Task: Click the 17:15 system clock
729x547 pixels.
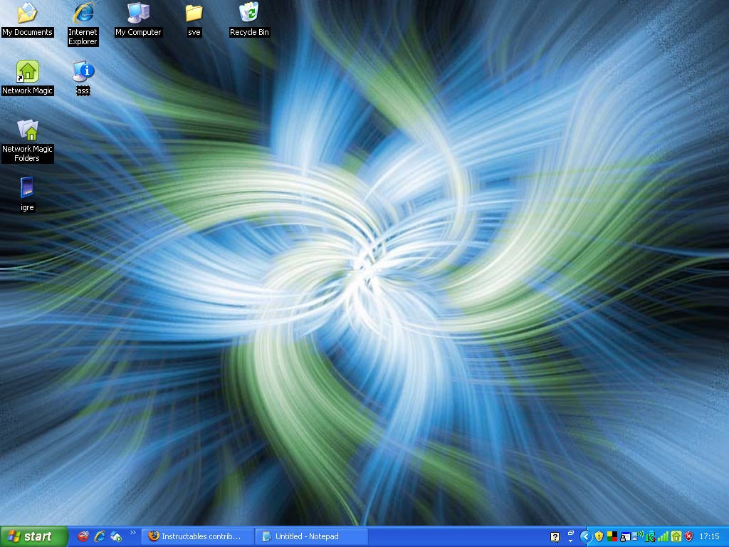Action: [710, 536]
